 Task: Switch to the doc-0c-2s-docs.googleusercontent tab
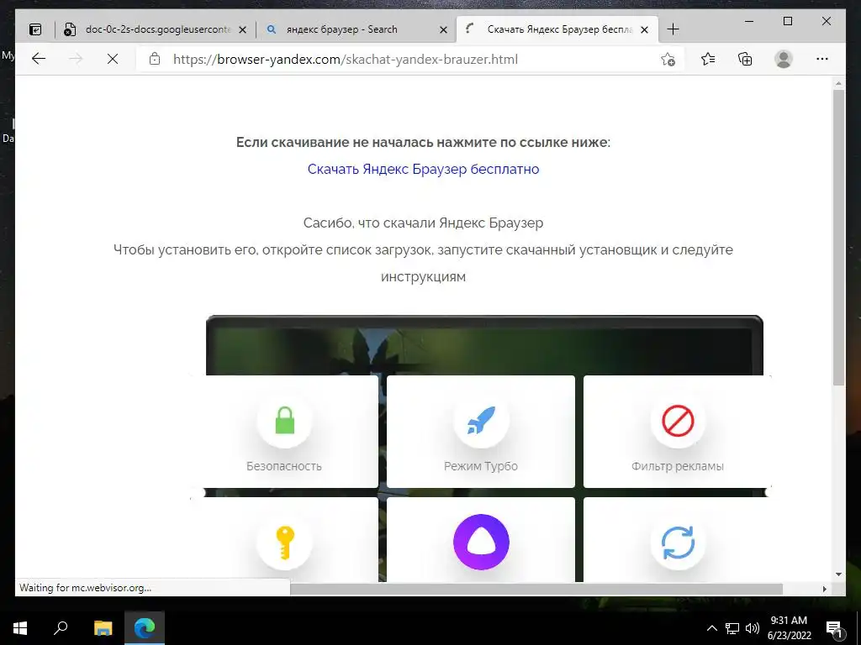155,29
